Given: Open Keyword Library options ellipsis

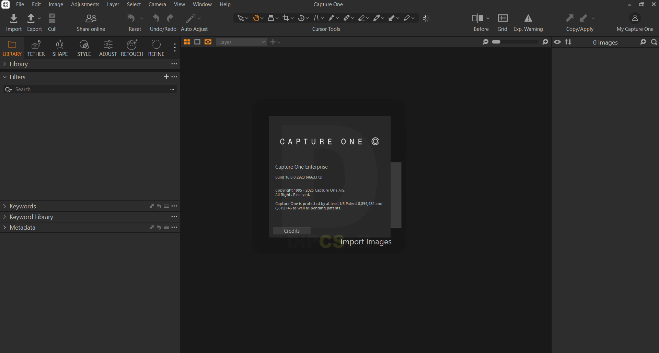Looking at the screenshot, I should click(174, 217).
